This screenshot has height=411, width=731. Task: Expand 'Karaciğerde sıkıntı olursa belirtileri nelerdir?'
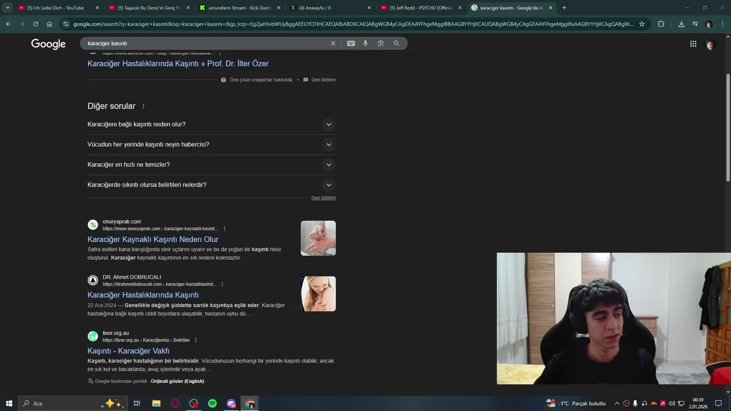point(211,185)
